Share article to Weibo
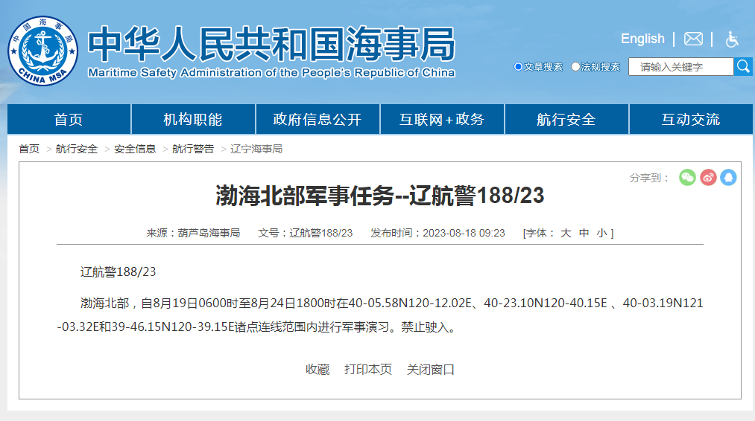The image size is (755, 421). coord(708,177)
